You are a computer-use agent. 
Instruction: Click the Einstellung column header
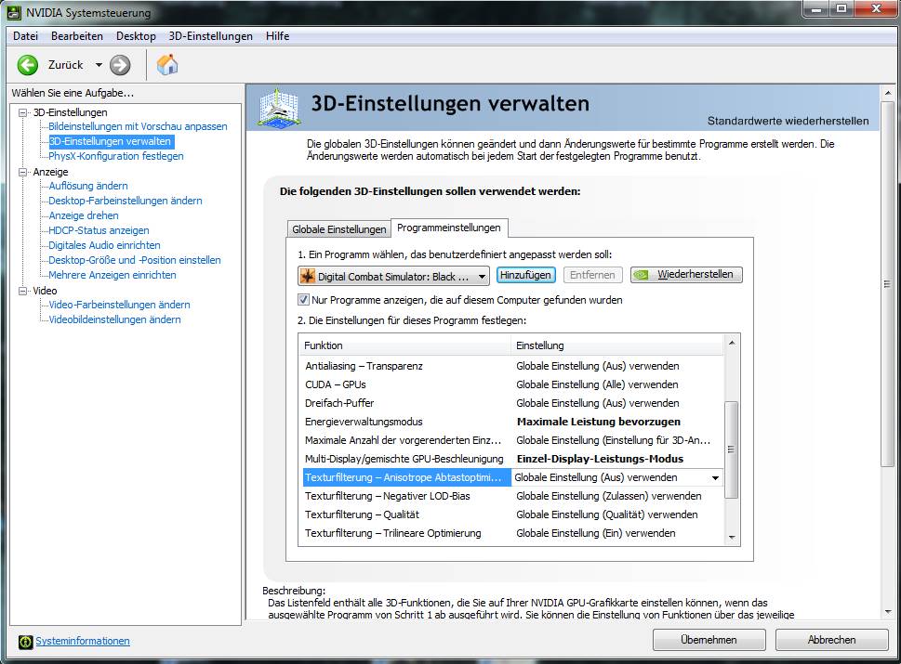point(617,345)
